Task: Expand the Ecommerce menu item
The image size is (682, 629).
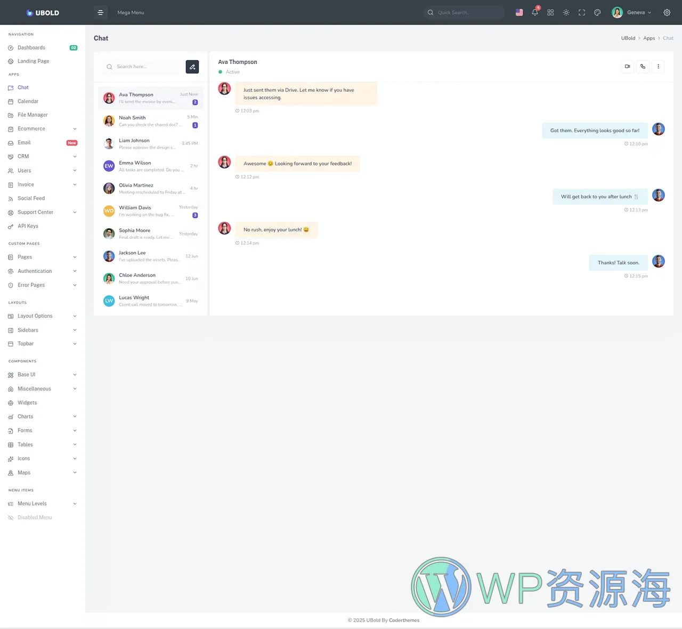Action: (30, 128)
